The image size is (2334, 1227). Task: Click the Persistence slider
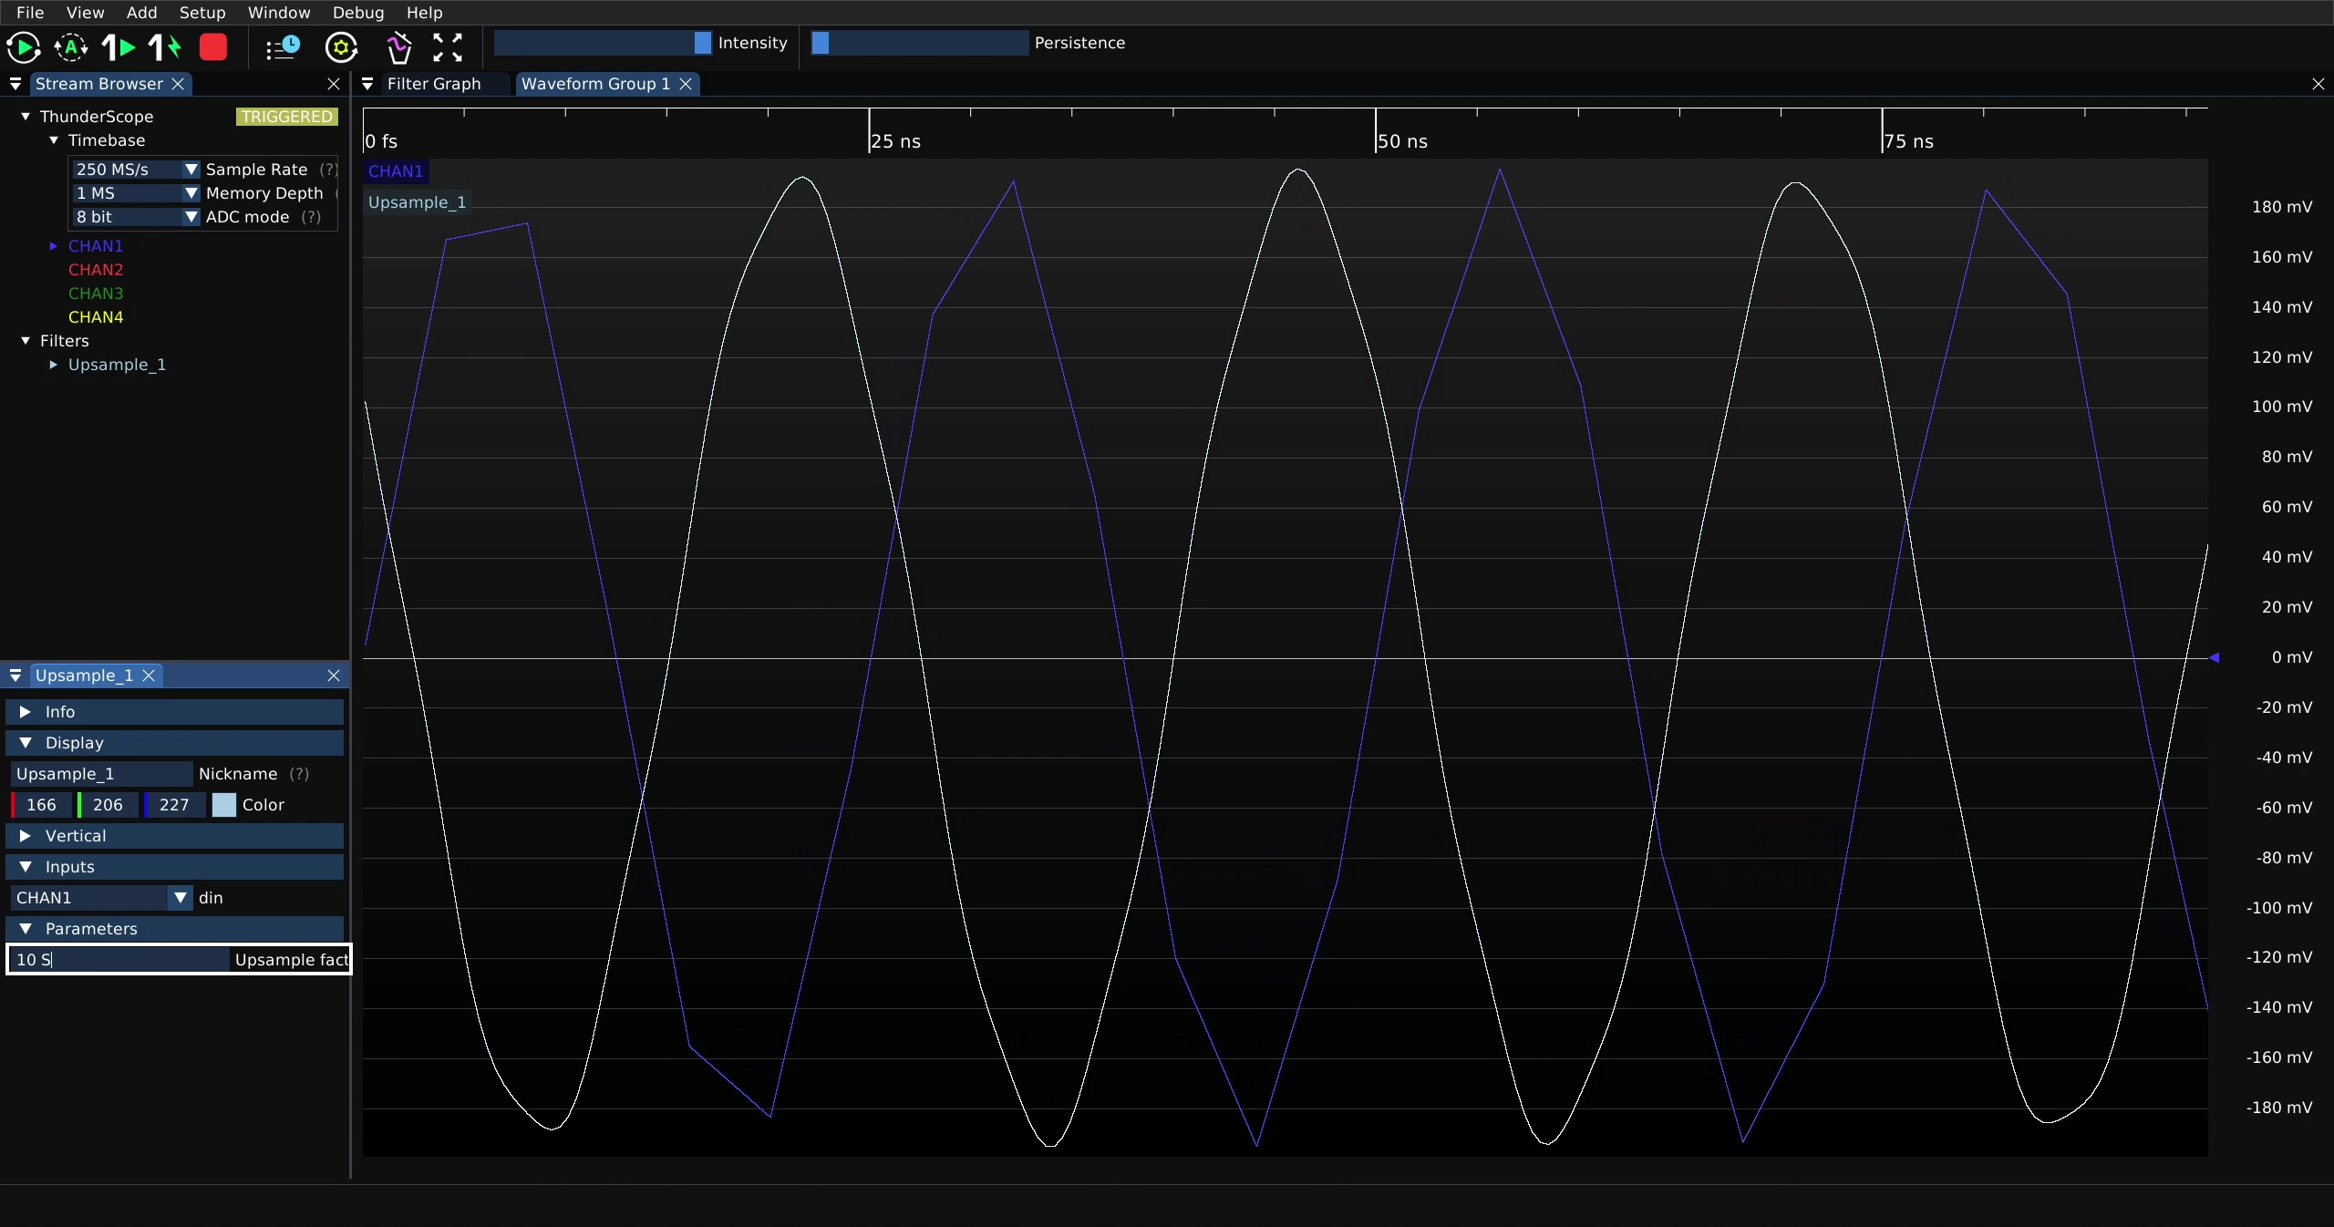[919, 43]
